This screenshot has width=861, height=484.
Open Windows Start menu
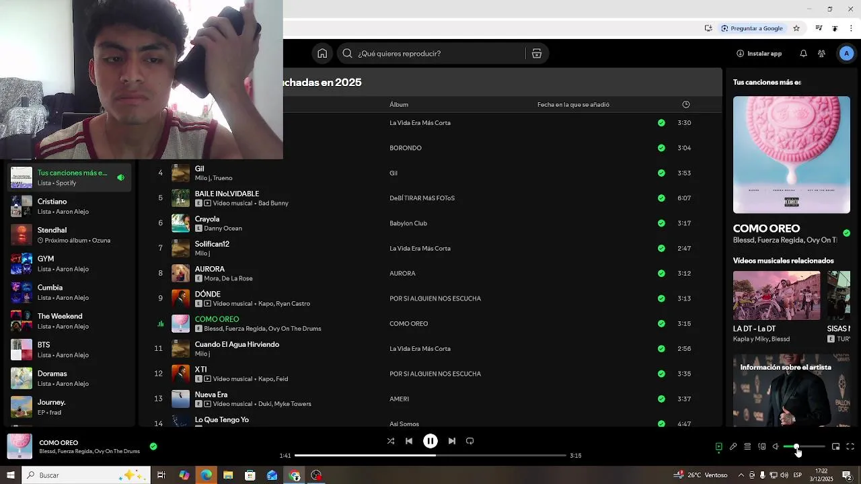(9, 475)
